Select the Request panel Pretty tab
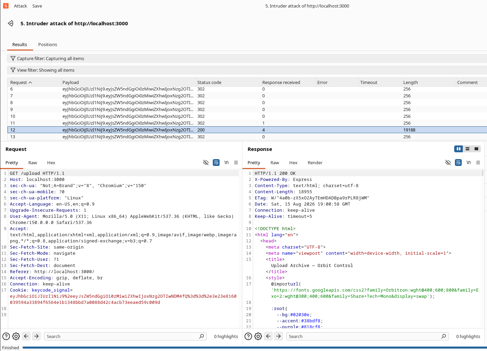Viewport: 487px width, 351px height. 12,163
